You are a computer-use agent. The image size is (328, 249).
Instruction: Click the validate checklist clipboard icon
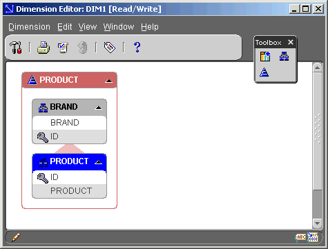63,48
